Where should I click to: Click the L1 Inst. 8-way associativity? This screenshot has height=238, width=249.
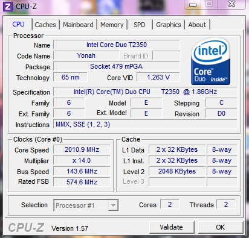coord(222,160)
